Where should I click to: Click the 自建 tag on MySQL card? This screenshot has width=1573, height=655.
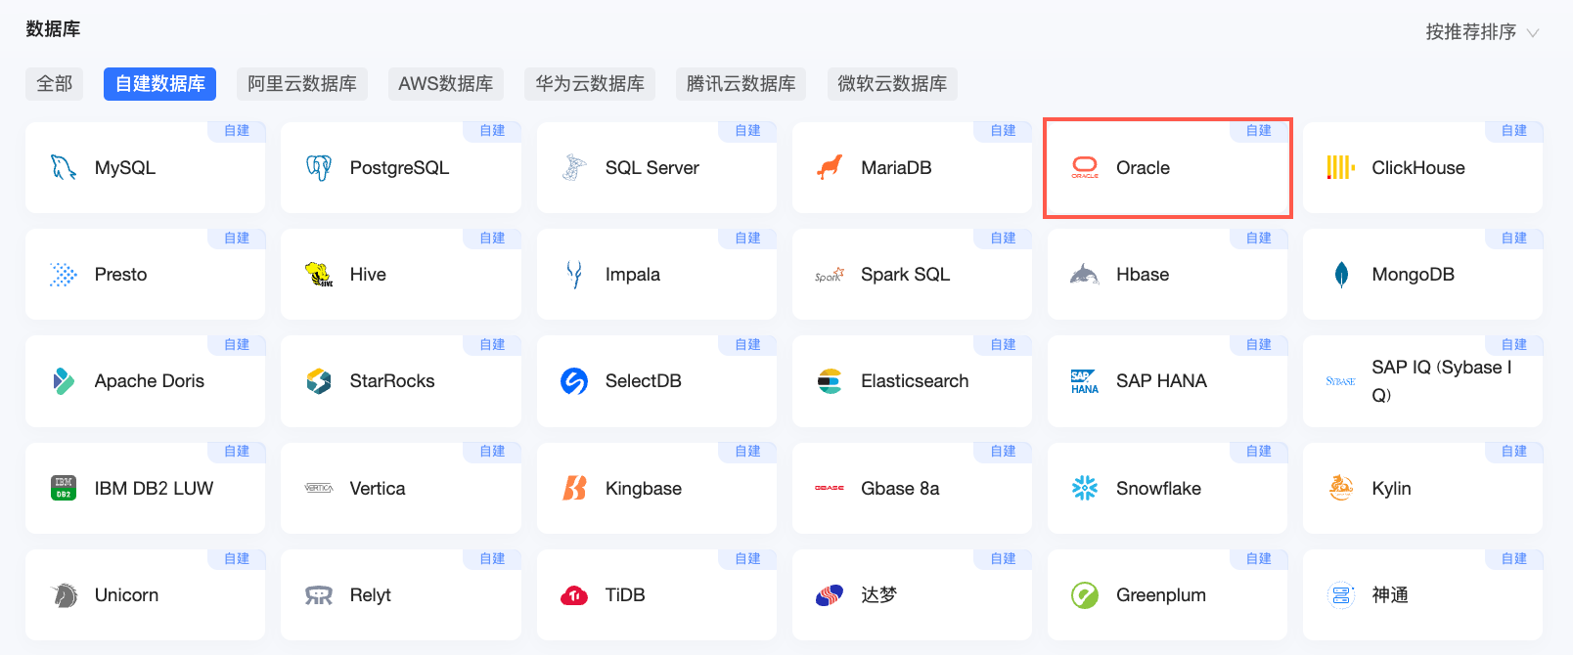coord(237,131)
